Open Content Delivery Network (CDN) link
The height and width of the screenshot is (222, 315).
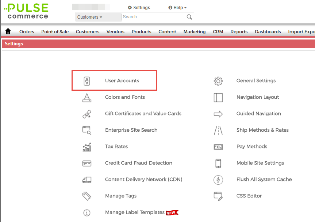point(144,180)
